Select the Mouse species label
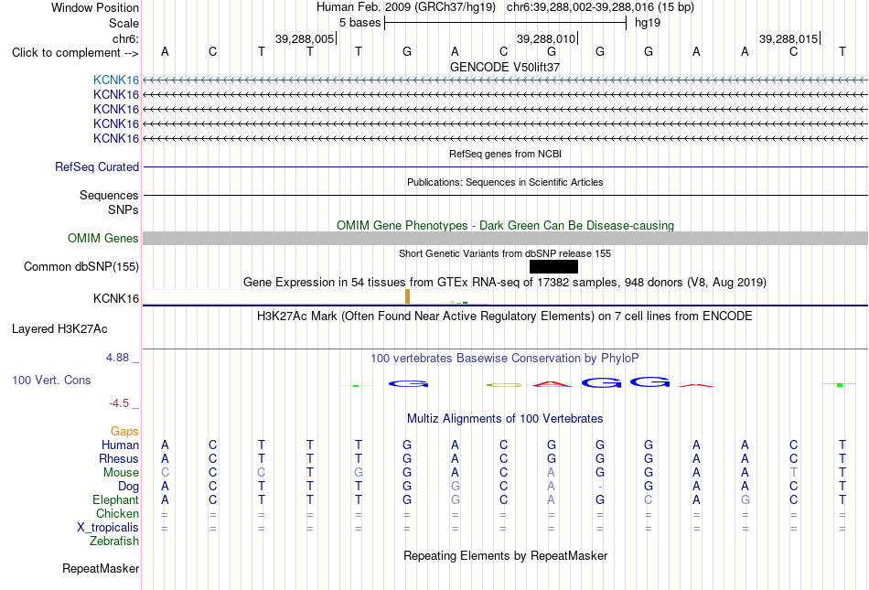Viewport: 869px width, 590px height. (121, 473)
